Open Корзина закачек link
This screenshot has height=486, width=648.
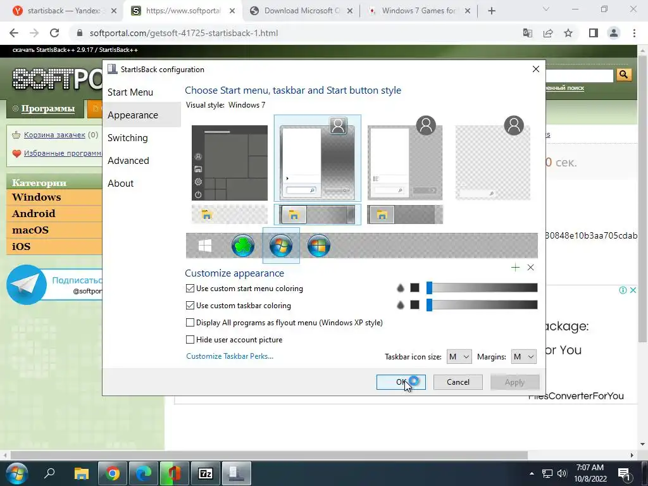tap(54, 135)
